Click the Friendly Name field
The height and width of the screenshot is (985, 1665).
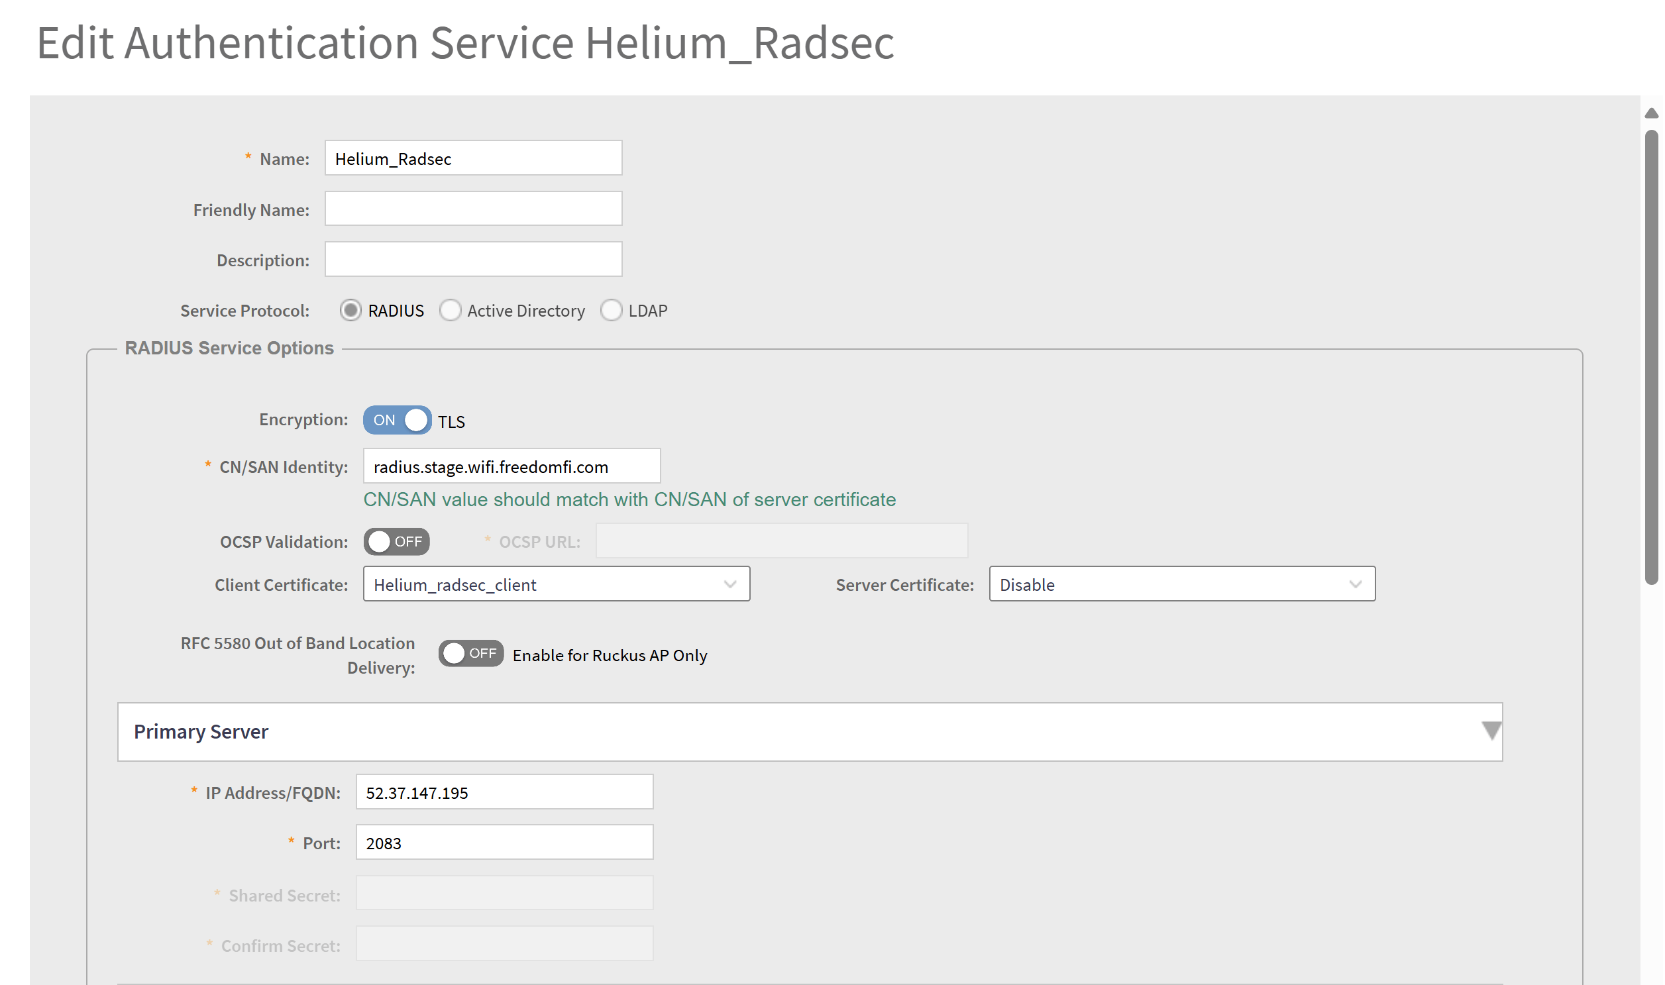(472, 209)
